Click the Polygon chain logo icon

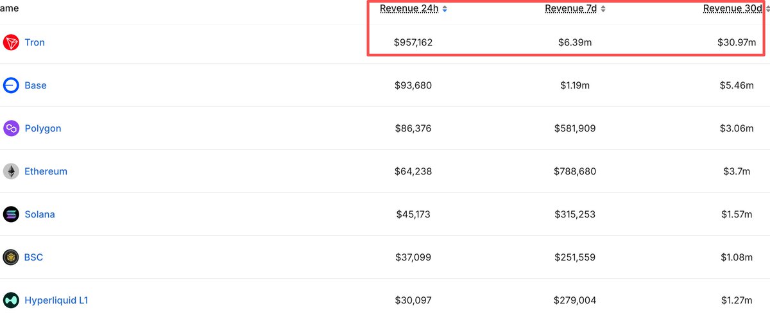click(11, 128)
